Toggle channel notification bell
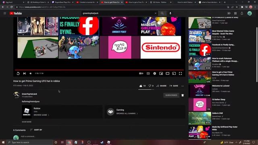 coord(183,95)
